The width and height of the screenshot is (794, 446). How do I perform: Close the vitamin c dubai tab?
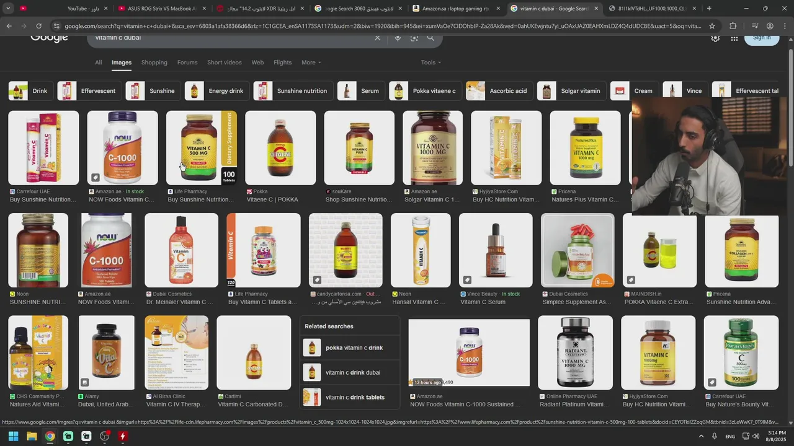pyautogui.click(x=597, y=9)
